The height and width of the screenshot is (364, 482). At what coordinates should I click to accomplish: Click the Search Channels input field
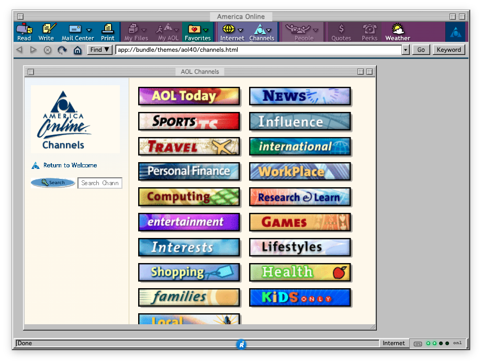(x=100, y=183)
